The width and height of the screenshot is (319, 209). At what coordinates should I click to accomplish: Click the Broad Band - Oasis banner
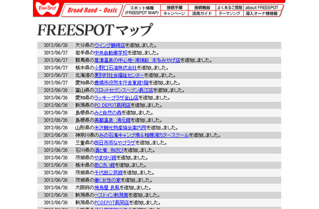(92, 10)
